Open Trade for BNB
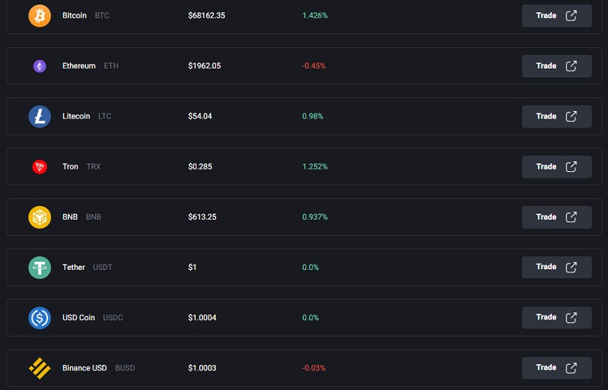 (556, 217)
